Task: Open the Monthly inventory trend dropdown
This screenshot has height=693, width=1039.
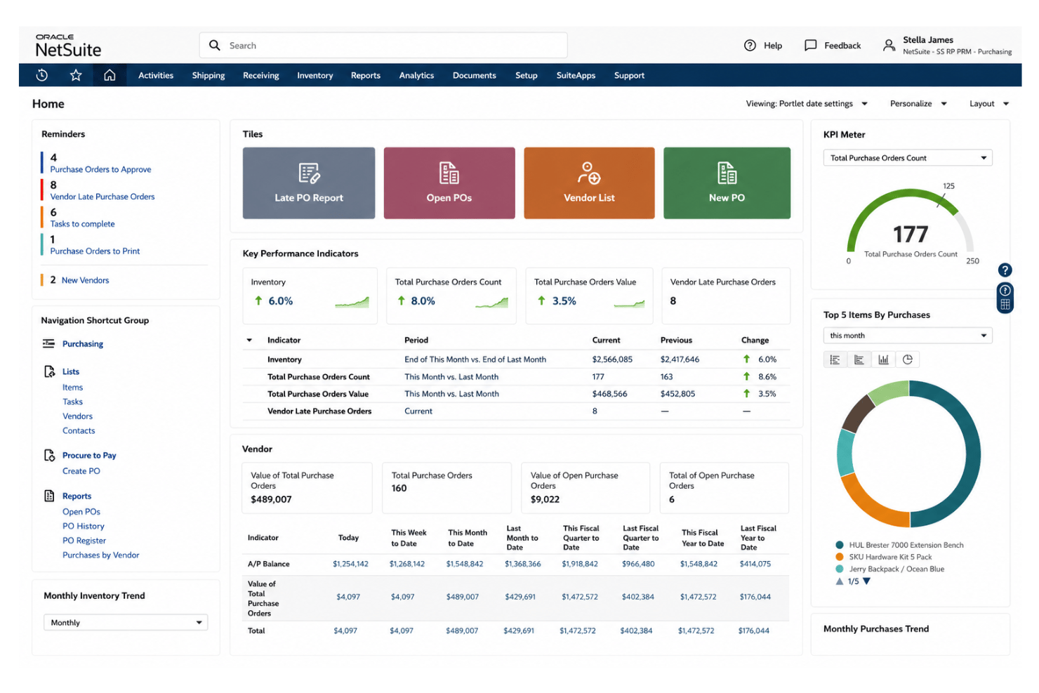Action: (x=126, y=622)
